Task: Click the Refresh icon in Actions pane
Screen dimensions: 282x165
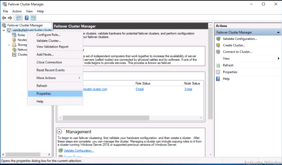Action: pos(218,65)
